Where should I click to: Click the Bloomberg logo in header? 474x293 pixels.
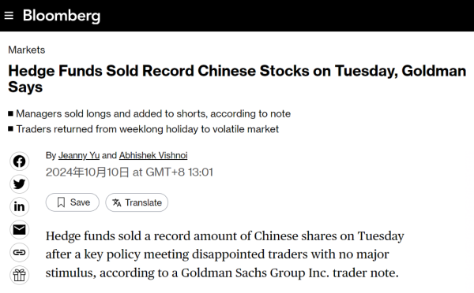[x=62, y=16]
